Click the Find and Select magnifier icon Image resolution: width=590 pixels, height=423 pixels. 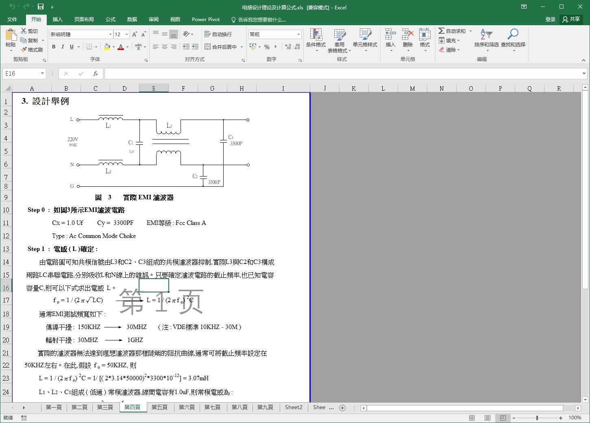pyautogui.click(x=513, y=35)
